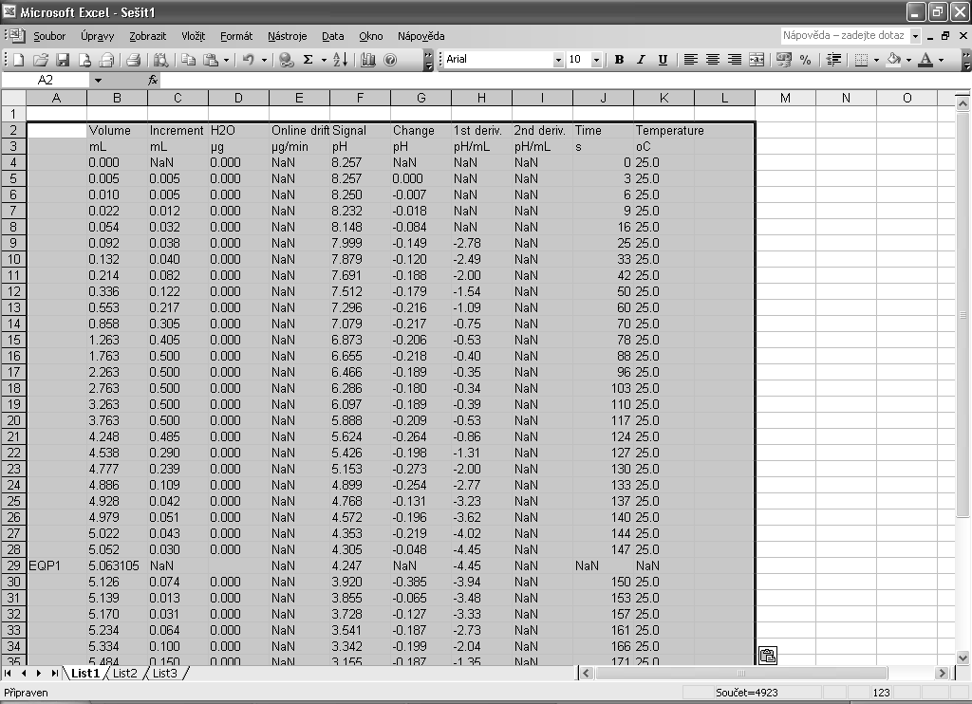Open the Fill Color dropdown arrow

[908, 60]
